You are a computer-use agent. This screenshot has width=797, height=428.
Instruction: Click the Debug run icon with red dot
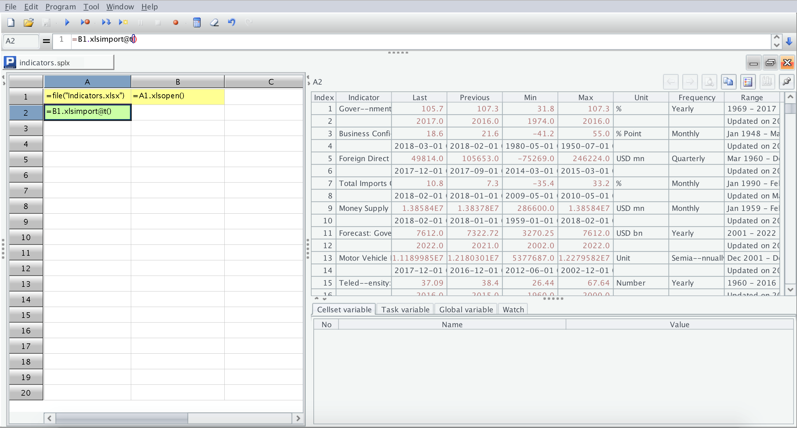pos(85,22)
